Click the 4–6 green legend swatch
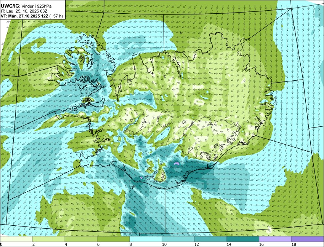 (x=81, y=239)
